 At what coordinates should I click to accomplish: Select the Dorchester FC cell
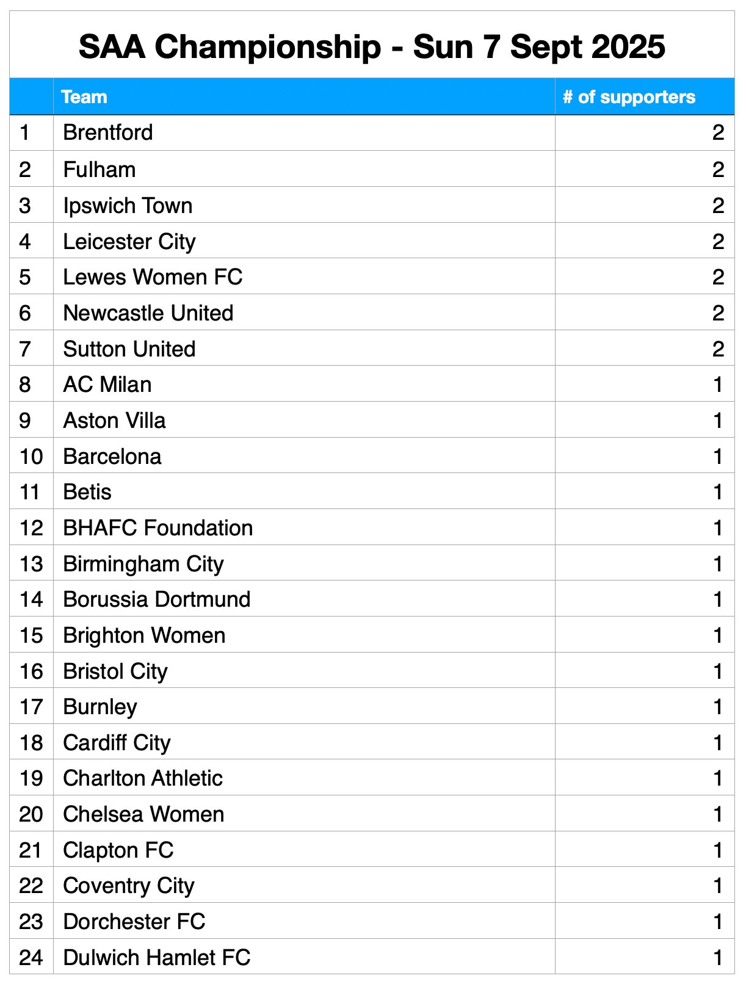pos(134,922)
